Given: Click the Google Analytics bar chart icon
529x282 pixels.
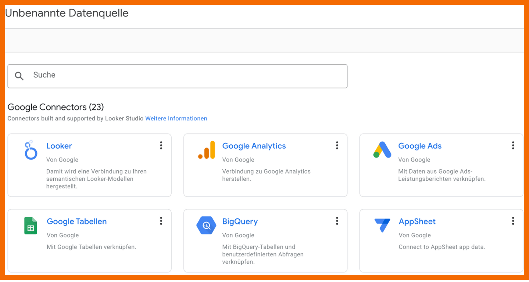Looking at the screenshot, I should coord(206,150).
